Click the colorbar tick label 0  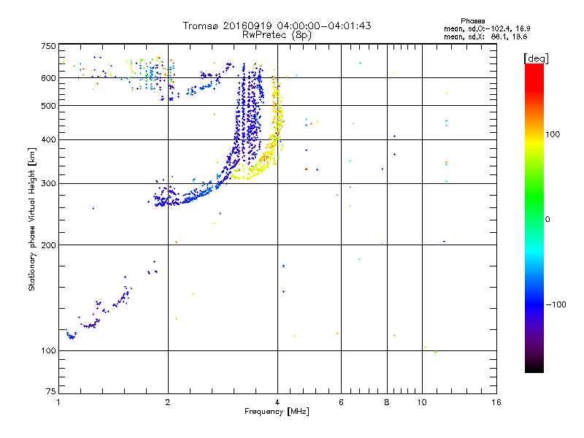click(547, 219)
